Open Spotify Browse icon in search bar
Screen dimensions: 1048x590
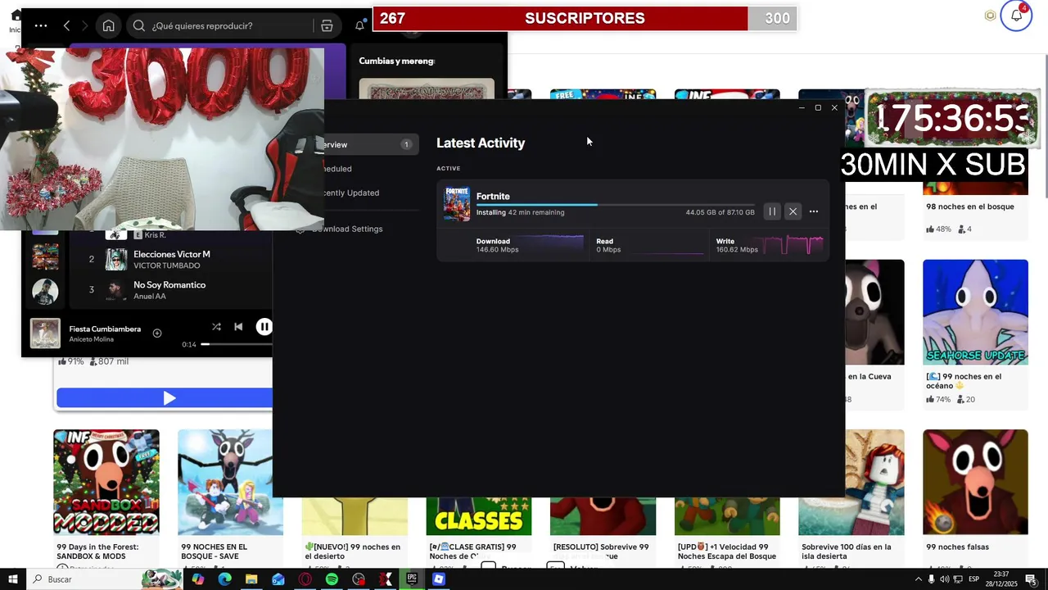coord(327,25)
